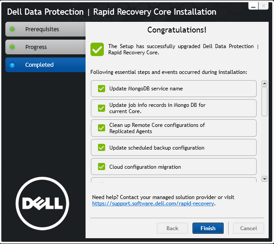Click the Back button
The width and height of the screenshot is (274, 244).
pyautogui.click(x=172, y=228)
